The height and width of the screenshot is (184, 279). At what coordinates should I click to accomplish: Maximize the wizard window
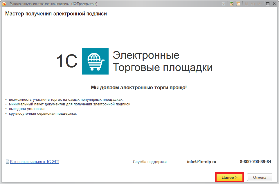267,4
